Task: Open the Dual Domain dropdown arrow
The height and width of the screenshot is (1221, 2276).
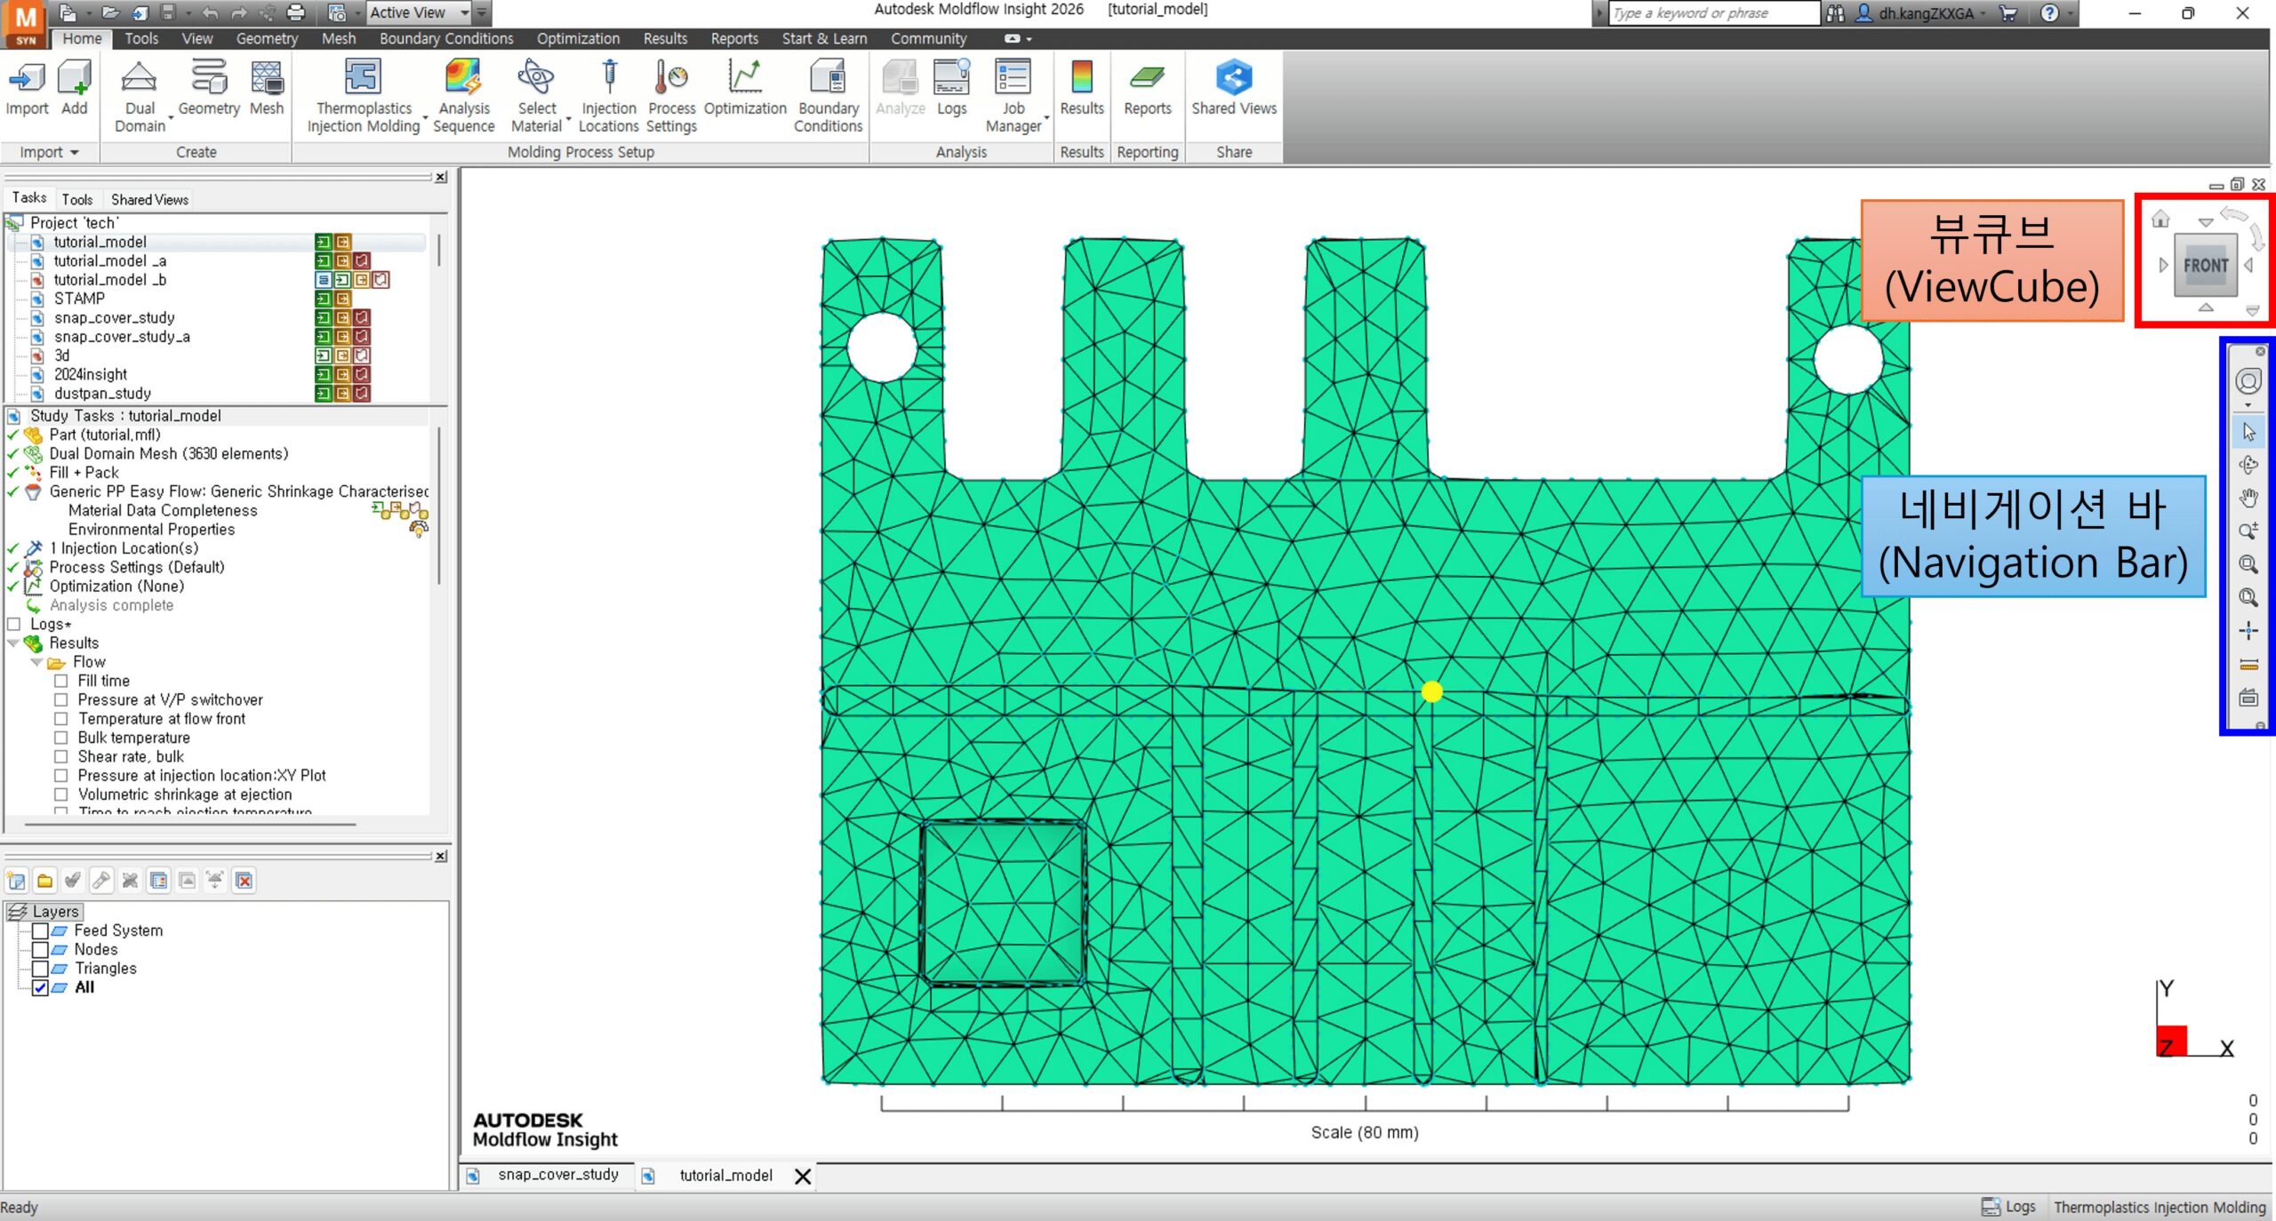Action: (170, 118)
